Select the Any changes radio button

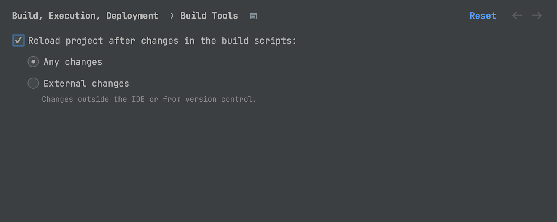pyautogui.click(x=33, y=62)
